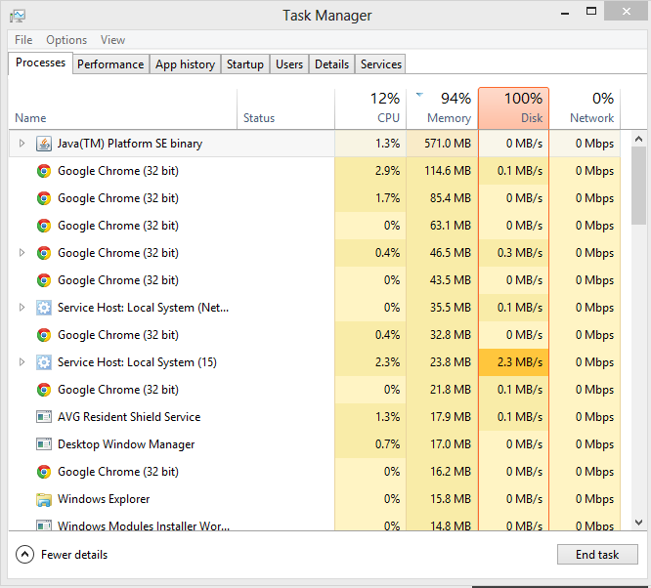Select the Service Host: Local System (15) row name
The image size is (651, 588).
coord(137,362)
